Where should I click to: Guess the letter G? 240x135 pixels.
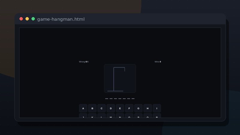coord(138,108)
